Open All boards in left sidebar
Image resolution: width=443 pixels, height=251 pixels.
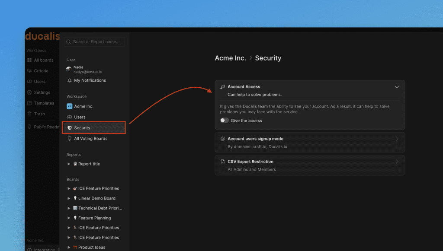tap(43, 60)
